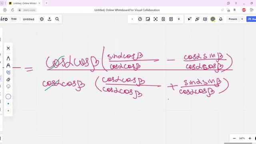The image size is (256, 144).
Task: Select the Untitled, Online Whiteboard tab
Action: pyautogui.click(x=25, y=3)
